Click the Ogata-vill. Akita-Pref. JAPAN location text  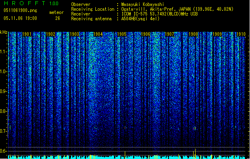pyautogui.click(x=177, y=9)
